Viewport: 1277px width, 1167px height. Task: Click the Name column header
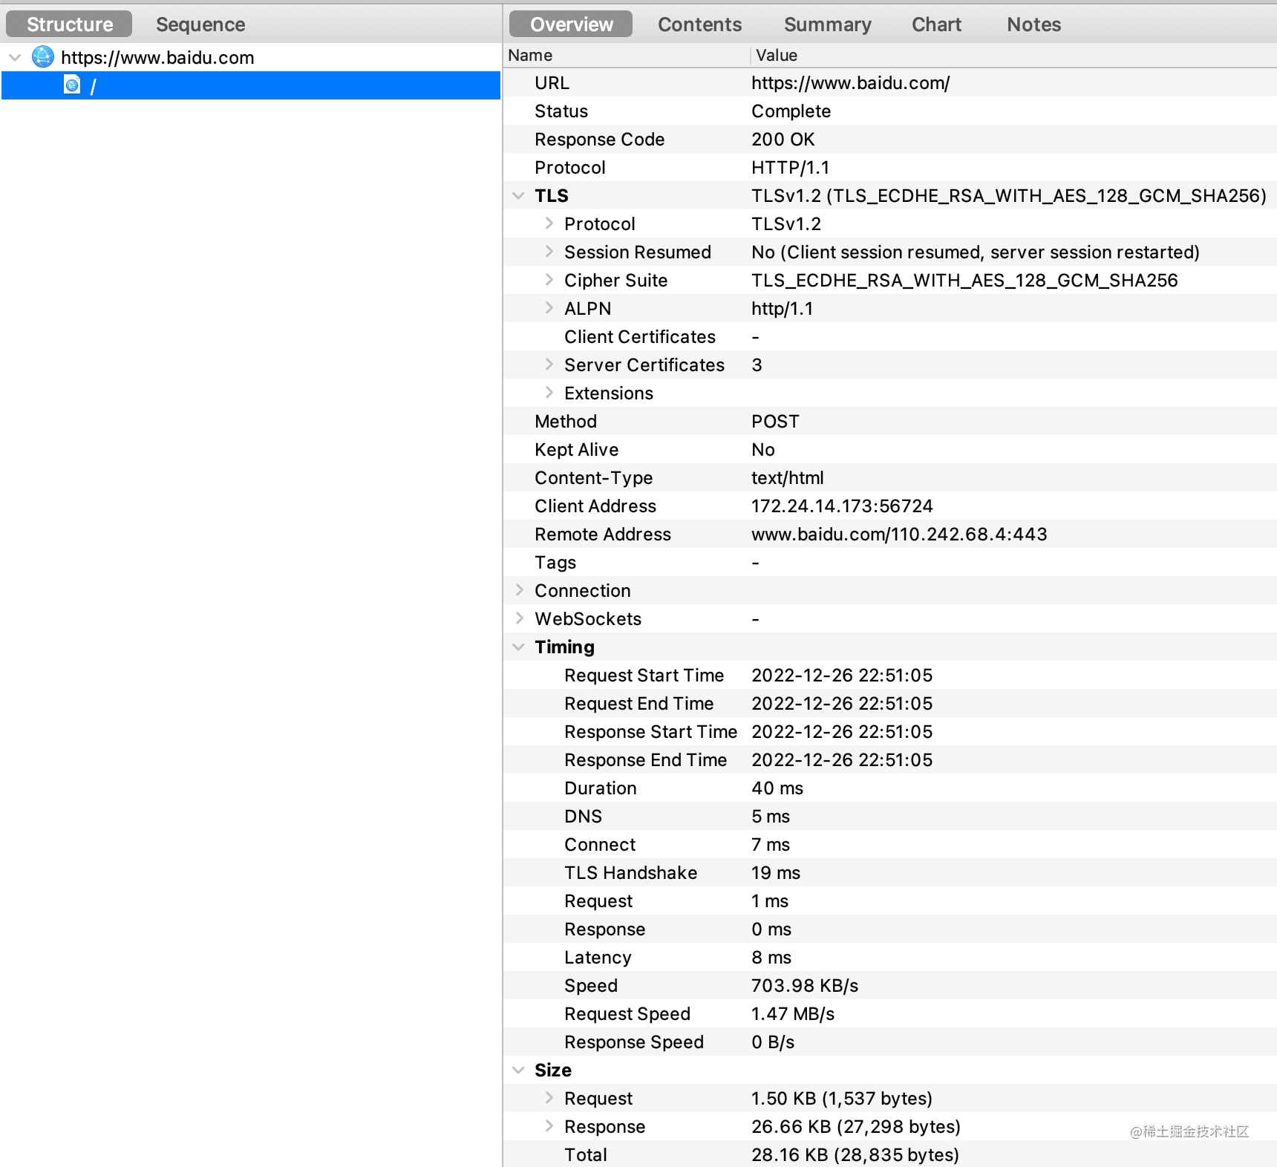[626, 55]
